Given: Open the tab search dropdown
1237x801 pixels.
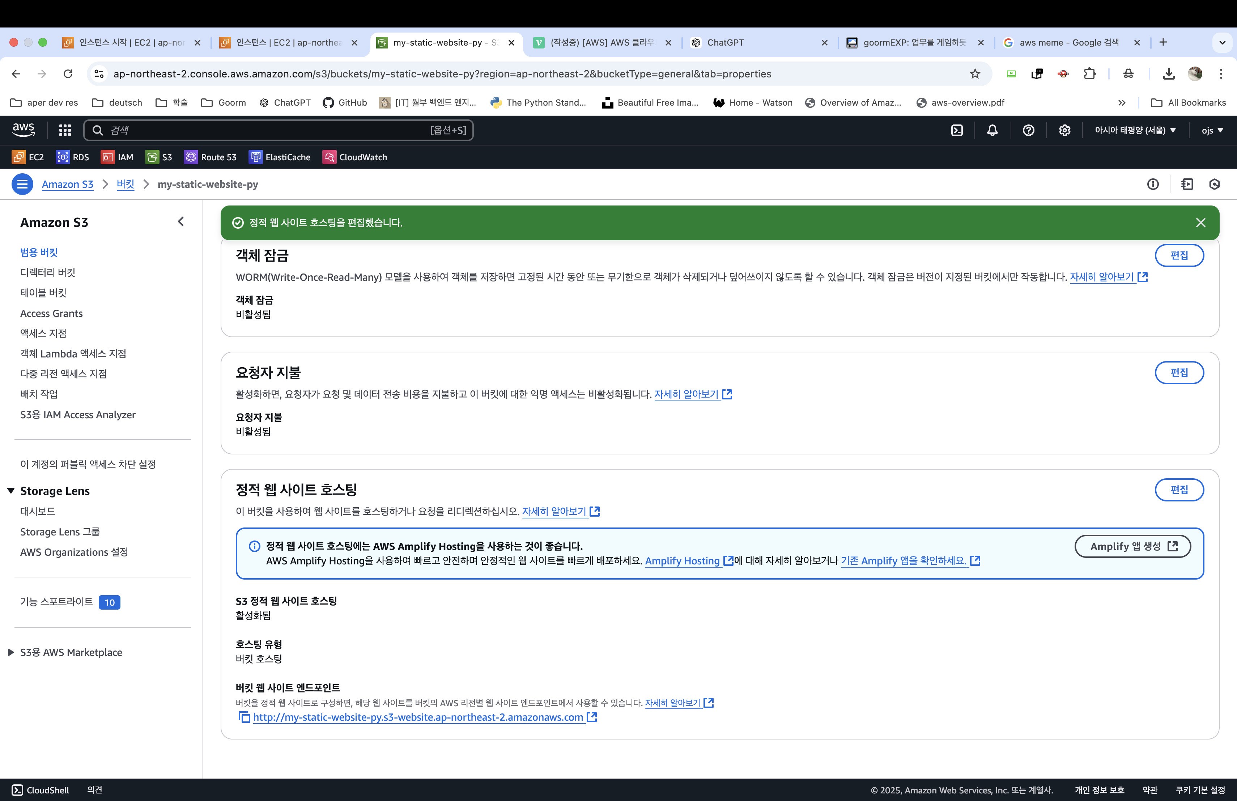Looking at the screenshot, I should point(1222,43).
